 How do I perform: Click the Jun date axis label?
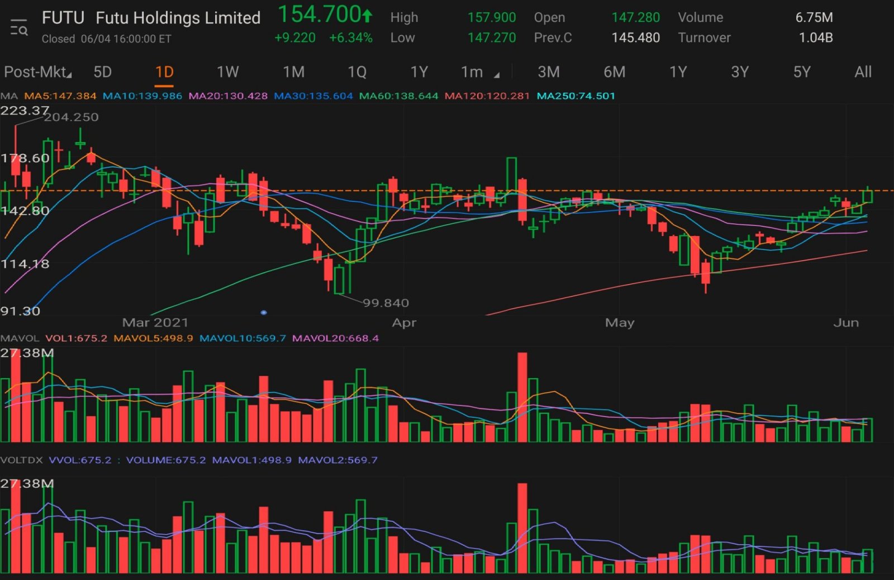click(x=846, y=323)
